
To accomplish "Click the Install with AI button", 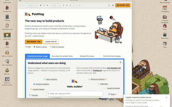I will tap(51, 42).
